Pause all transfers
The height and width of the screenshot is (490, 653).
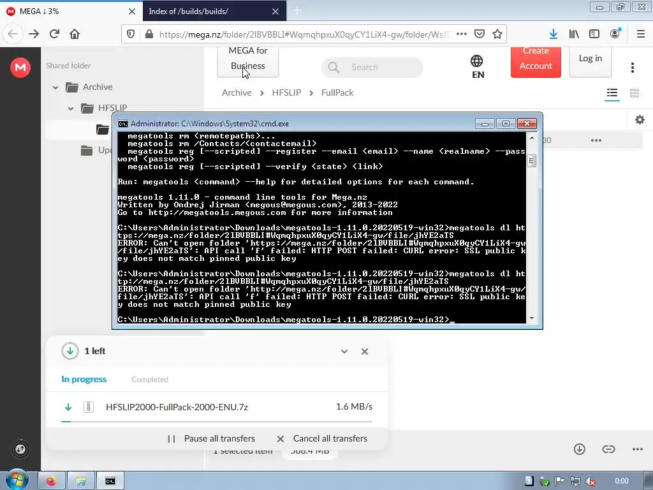tap(211, 438)
